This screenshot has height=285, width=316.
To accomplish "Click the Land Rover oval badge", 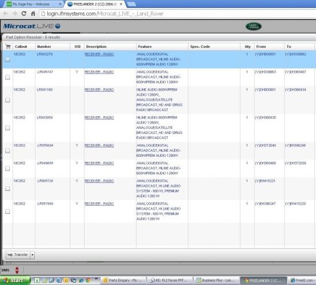I will [x=254, y=27].
